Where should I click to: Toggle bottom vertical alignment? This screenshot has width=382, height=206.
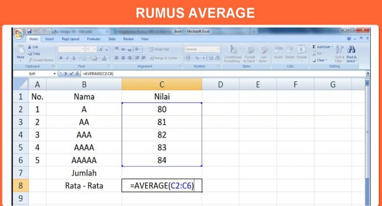click(129, 49)
